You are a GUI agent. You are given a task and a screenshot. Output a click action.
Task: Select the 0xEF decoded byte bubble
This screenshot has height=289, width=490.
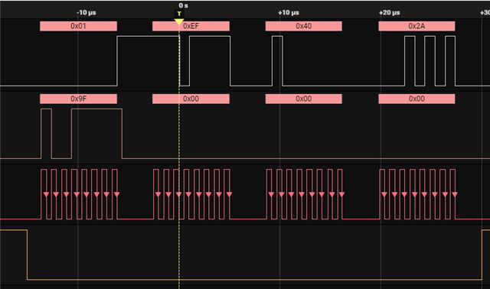tap(191, 26)
